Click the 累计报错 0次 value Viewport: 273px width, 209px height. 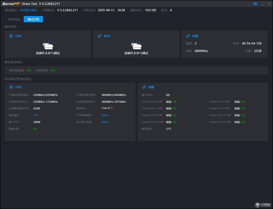(168, 95)
